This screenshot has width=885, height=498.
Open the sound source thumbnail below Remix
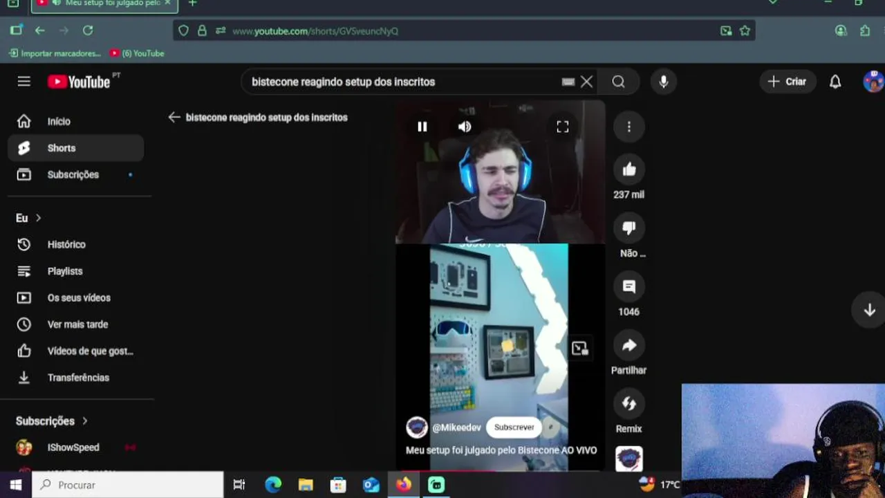click(x=628, y=459)
